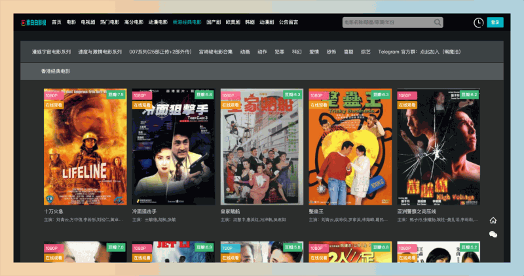The height and width of the screenshot is (276, 524).
Task: Click the 在线观看 badge on 整蛊王
Action: [x=318, y=105]
